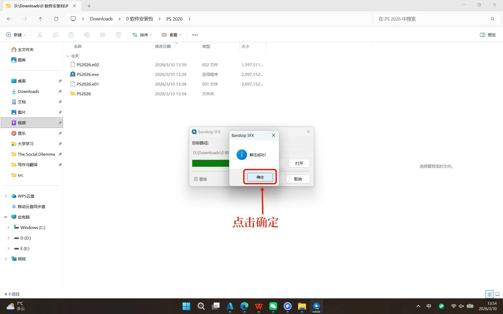Open the 新建 new item menu
This screenshot has width=503, height=314.
coord(16,35)
